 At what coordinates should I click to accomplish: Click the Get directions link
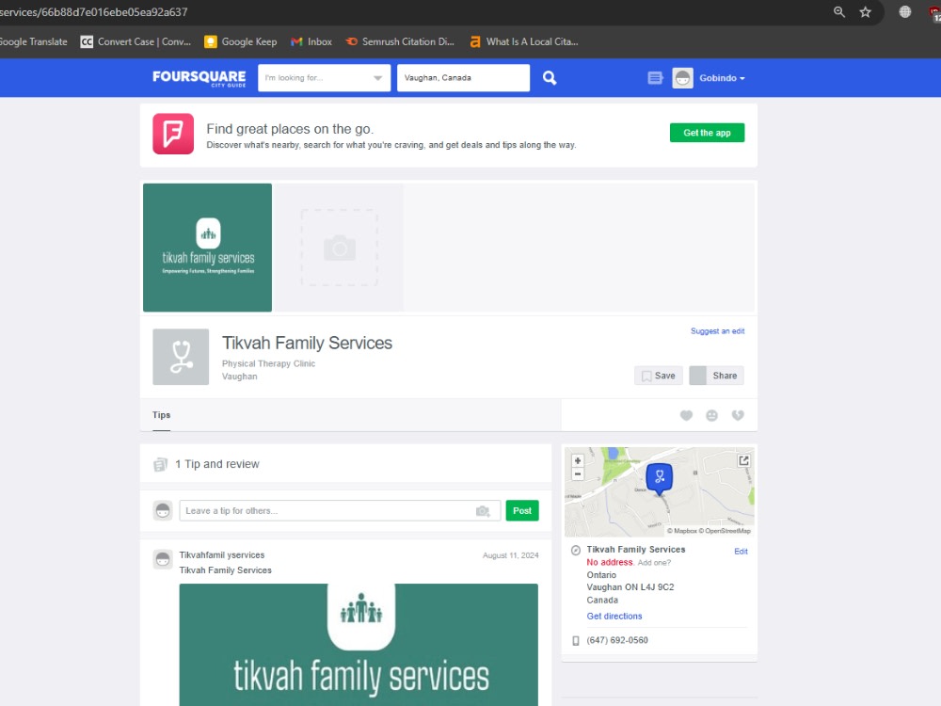coord(614,616)
